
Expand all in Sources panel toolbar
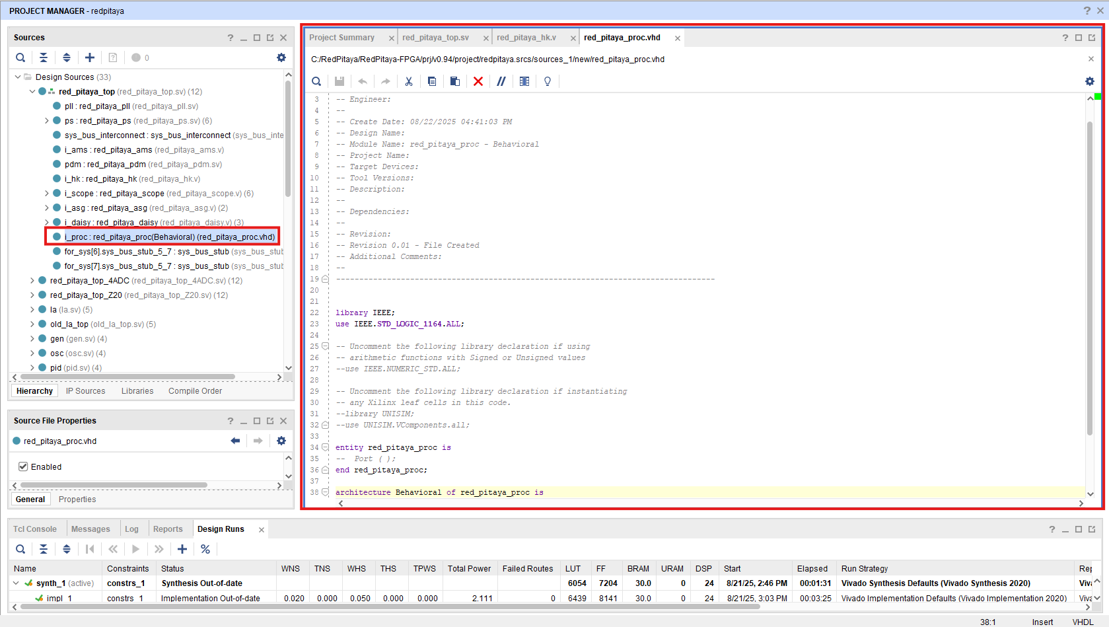click(x=67, y=57)
